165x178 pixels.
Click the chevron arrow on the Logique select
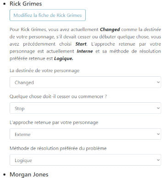coord(158,160)
